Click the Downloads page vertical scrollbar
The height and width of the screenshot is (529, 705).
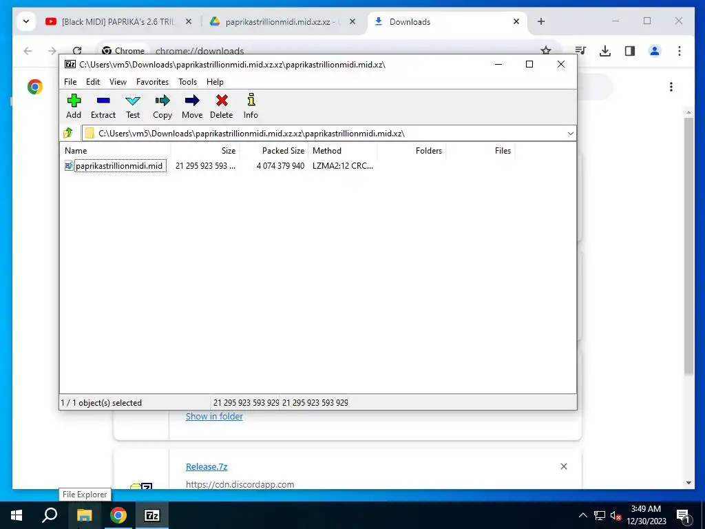tap(688, 245)
